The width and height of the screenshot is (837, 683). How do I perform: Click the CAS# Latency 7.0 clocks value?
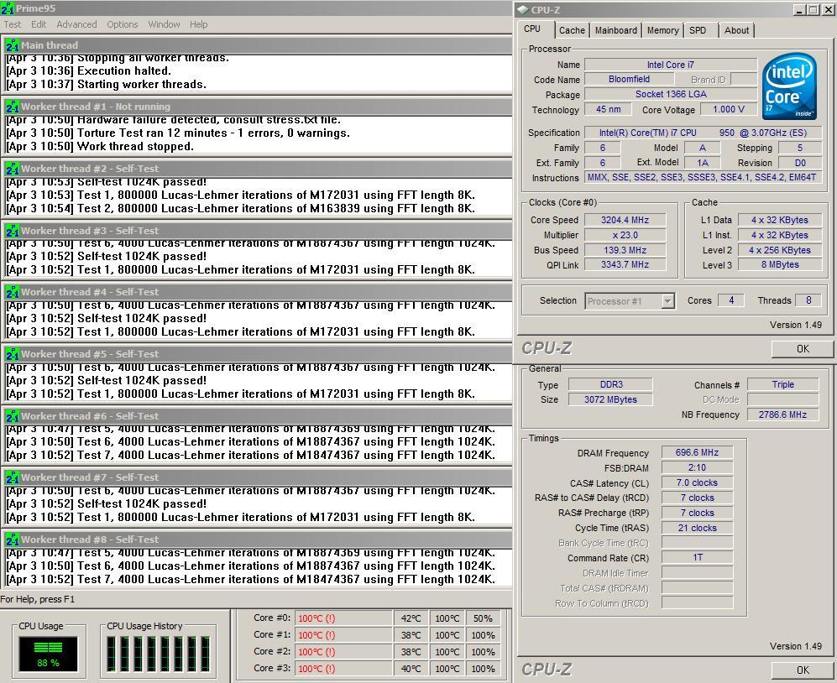click(697, 483)
